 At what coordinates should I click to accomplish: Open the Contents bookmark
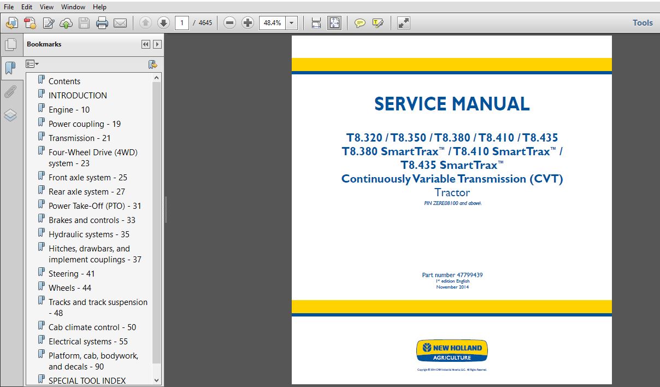(x=64, y=81)
